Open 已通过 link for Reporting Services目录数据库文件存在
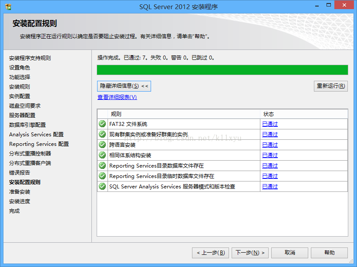The height and width of the screenshot is (267, 357). tap(270, 165)
